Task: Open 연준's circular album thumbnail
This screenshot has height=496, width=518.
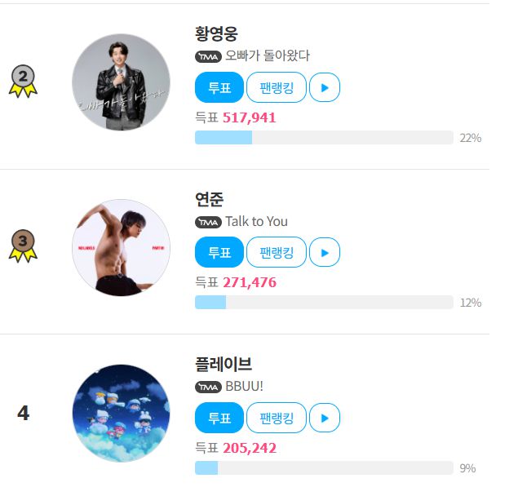Action: 121,247
